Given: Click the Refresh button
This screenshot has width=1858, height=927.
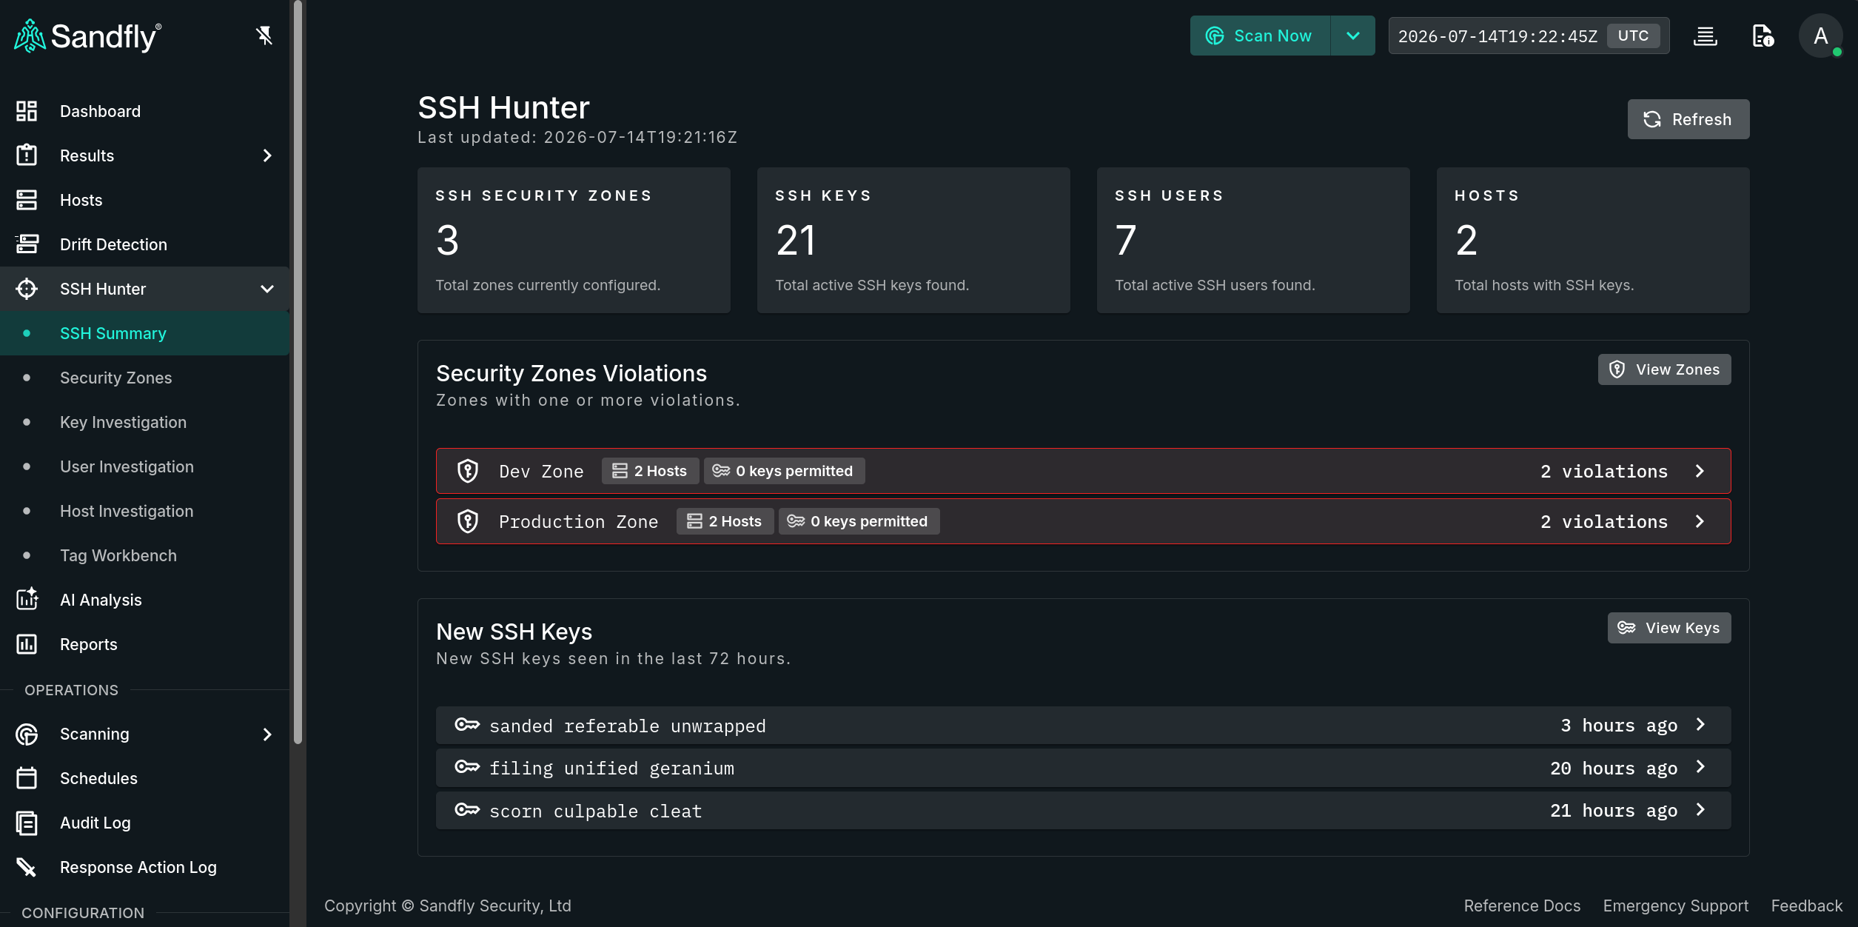Looking at the screenshot, I should [1688, 119].
